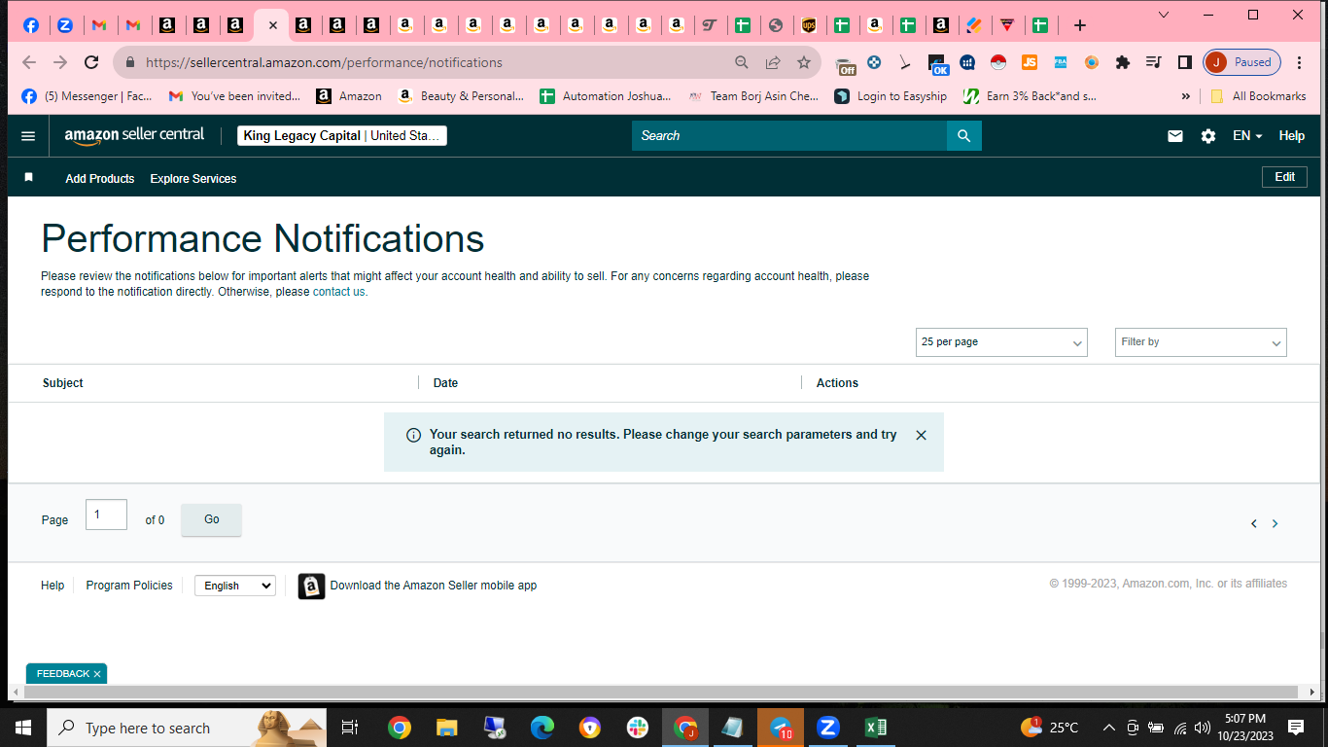Open Slack from the taskbar
Viewport: 1328px width, 747px height.
click(x=638, y=728)
